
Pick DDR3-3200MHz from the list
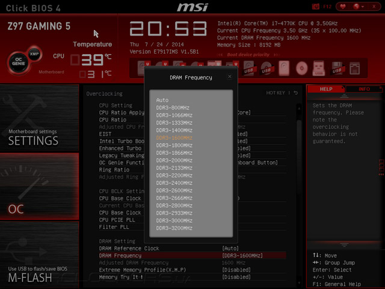coord(174,228)
